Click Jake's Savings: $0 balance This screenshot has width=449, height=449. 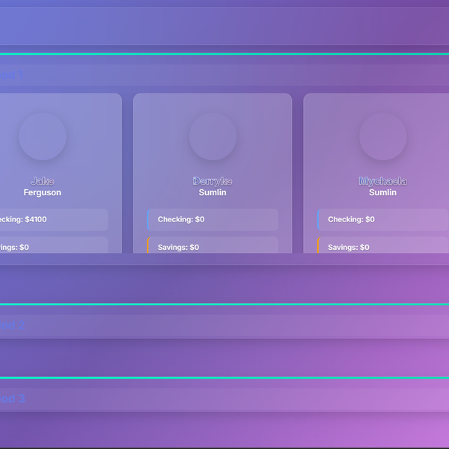54,245
